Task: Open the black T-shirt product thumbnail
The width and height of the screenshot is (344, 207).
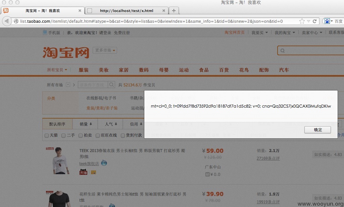Action: [59, 199]
